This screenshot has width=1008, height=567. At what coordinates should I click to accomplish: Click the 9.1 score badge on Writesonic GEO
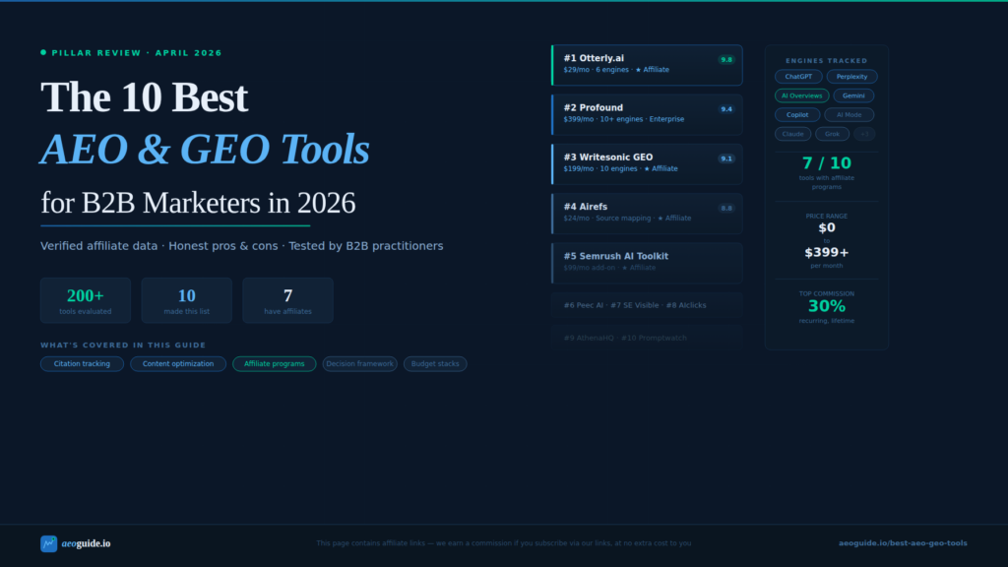pos(726,157)
